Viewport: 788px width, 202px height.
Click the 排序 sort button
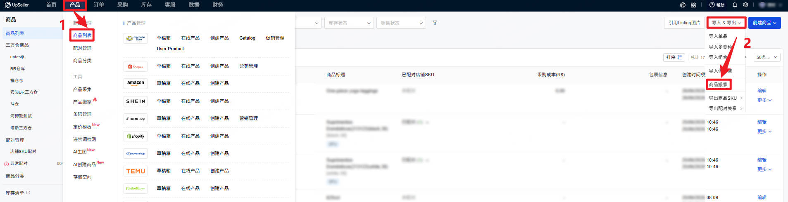674,57
